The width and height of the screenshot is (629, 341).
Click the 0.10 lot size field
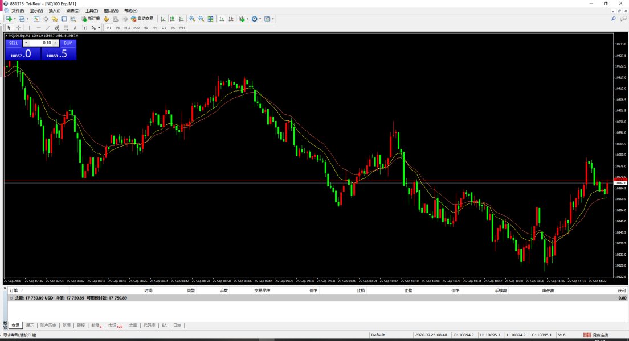[40, 43]
